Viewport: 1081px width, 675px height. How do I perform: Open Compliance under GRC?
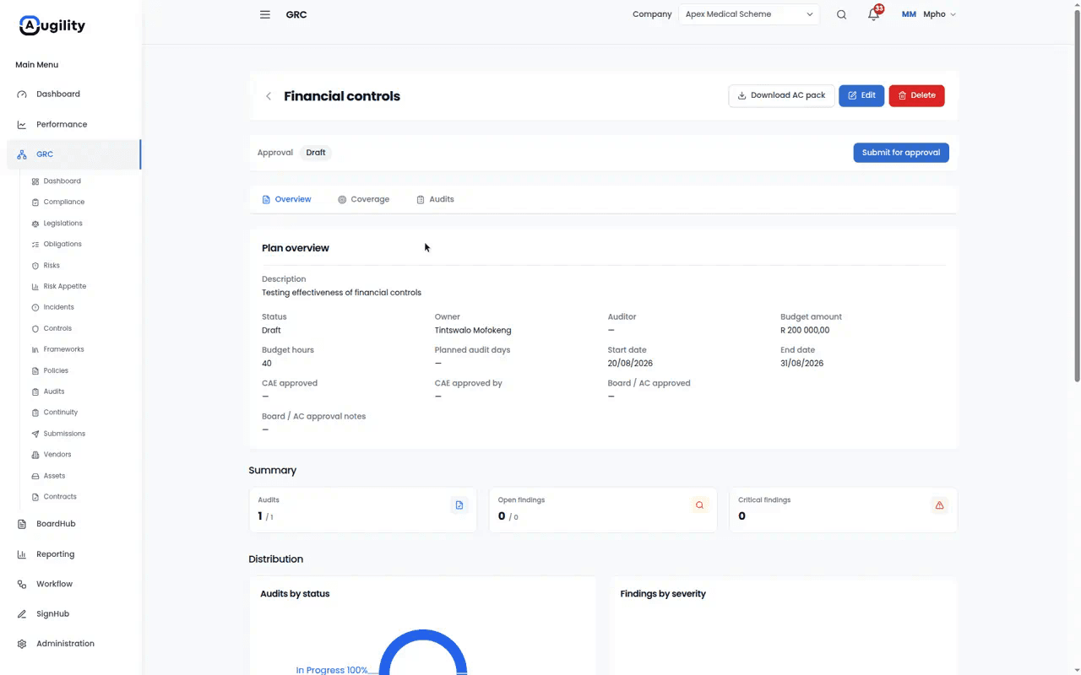64,202
